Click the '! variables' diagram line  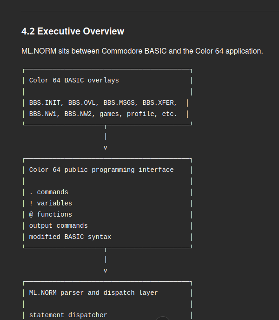click(51, 203)
